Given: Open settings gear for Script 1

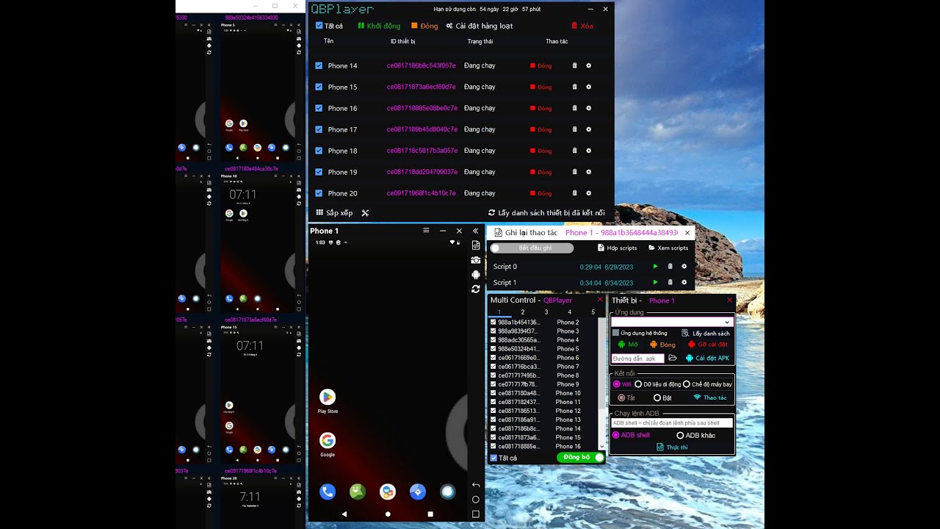Looking at the screenshot, I should pyautogui.click(x=684, y=282).
